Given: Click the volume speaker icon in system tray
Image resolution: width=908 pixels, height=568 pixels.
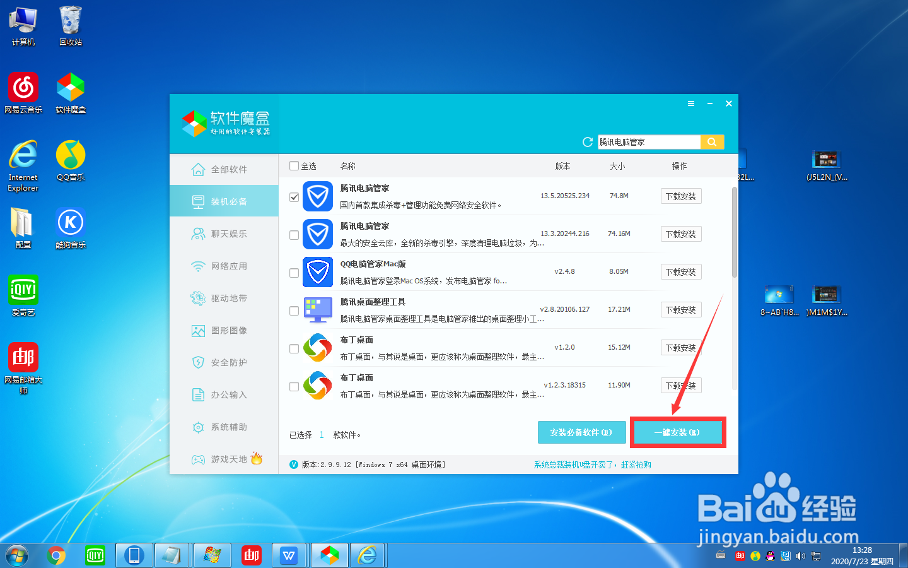Looking at the screenshot, I should (801, 556).
